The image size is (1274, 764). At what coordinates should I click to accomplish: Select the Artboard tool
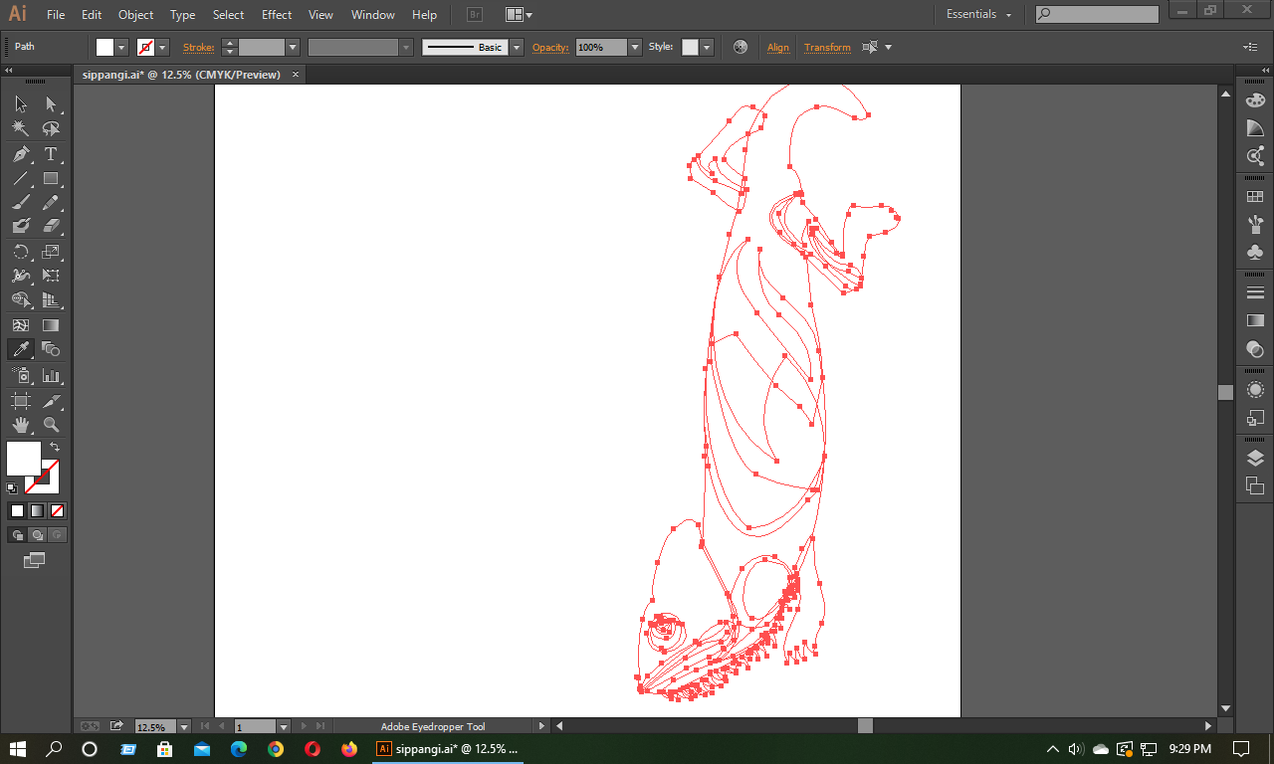click(x=21, y=401)
